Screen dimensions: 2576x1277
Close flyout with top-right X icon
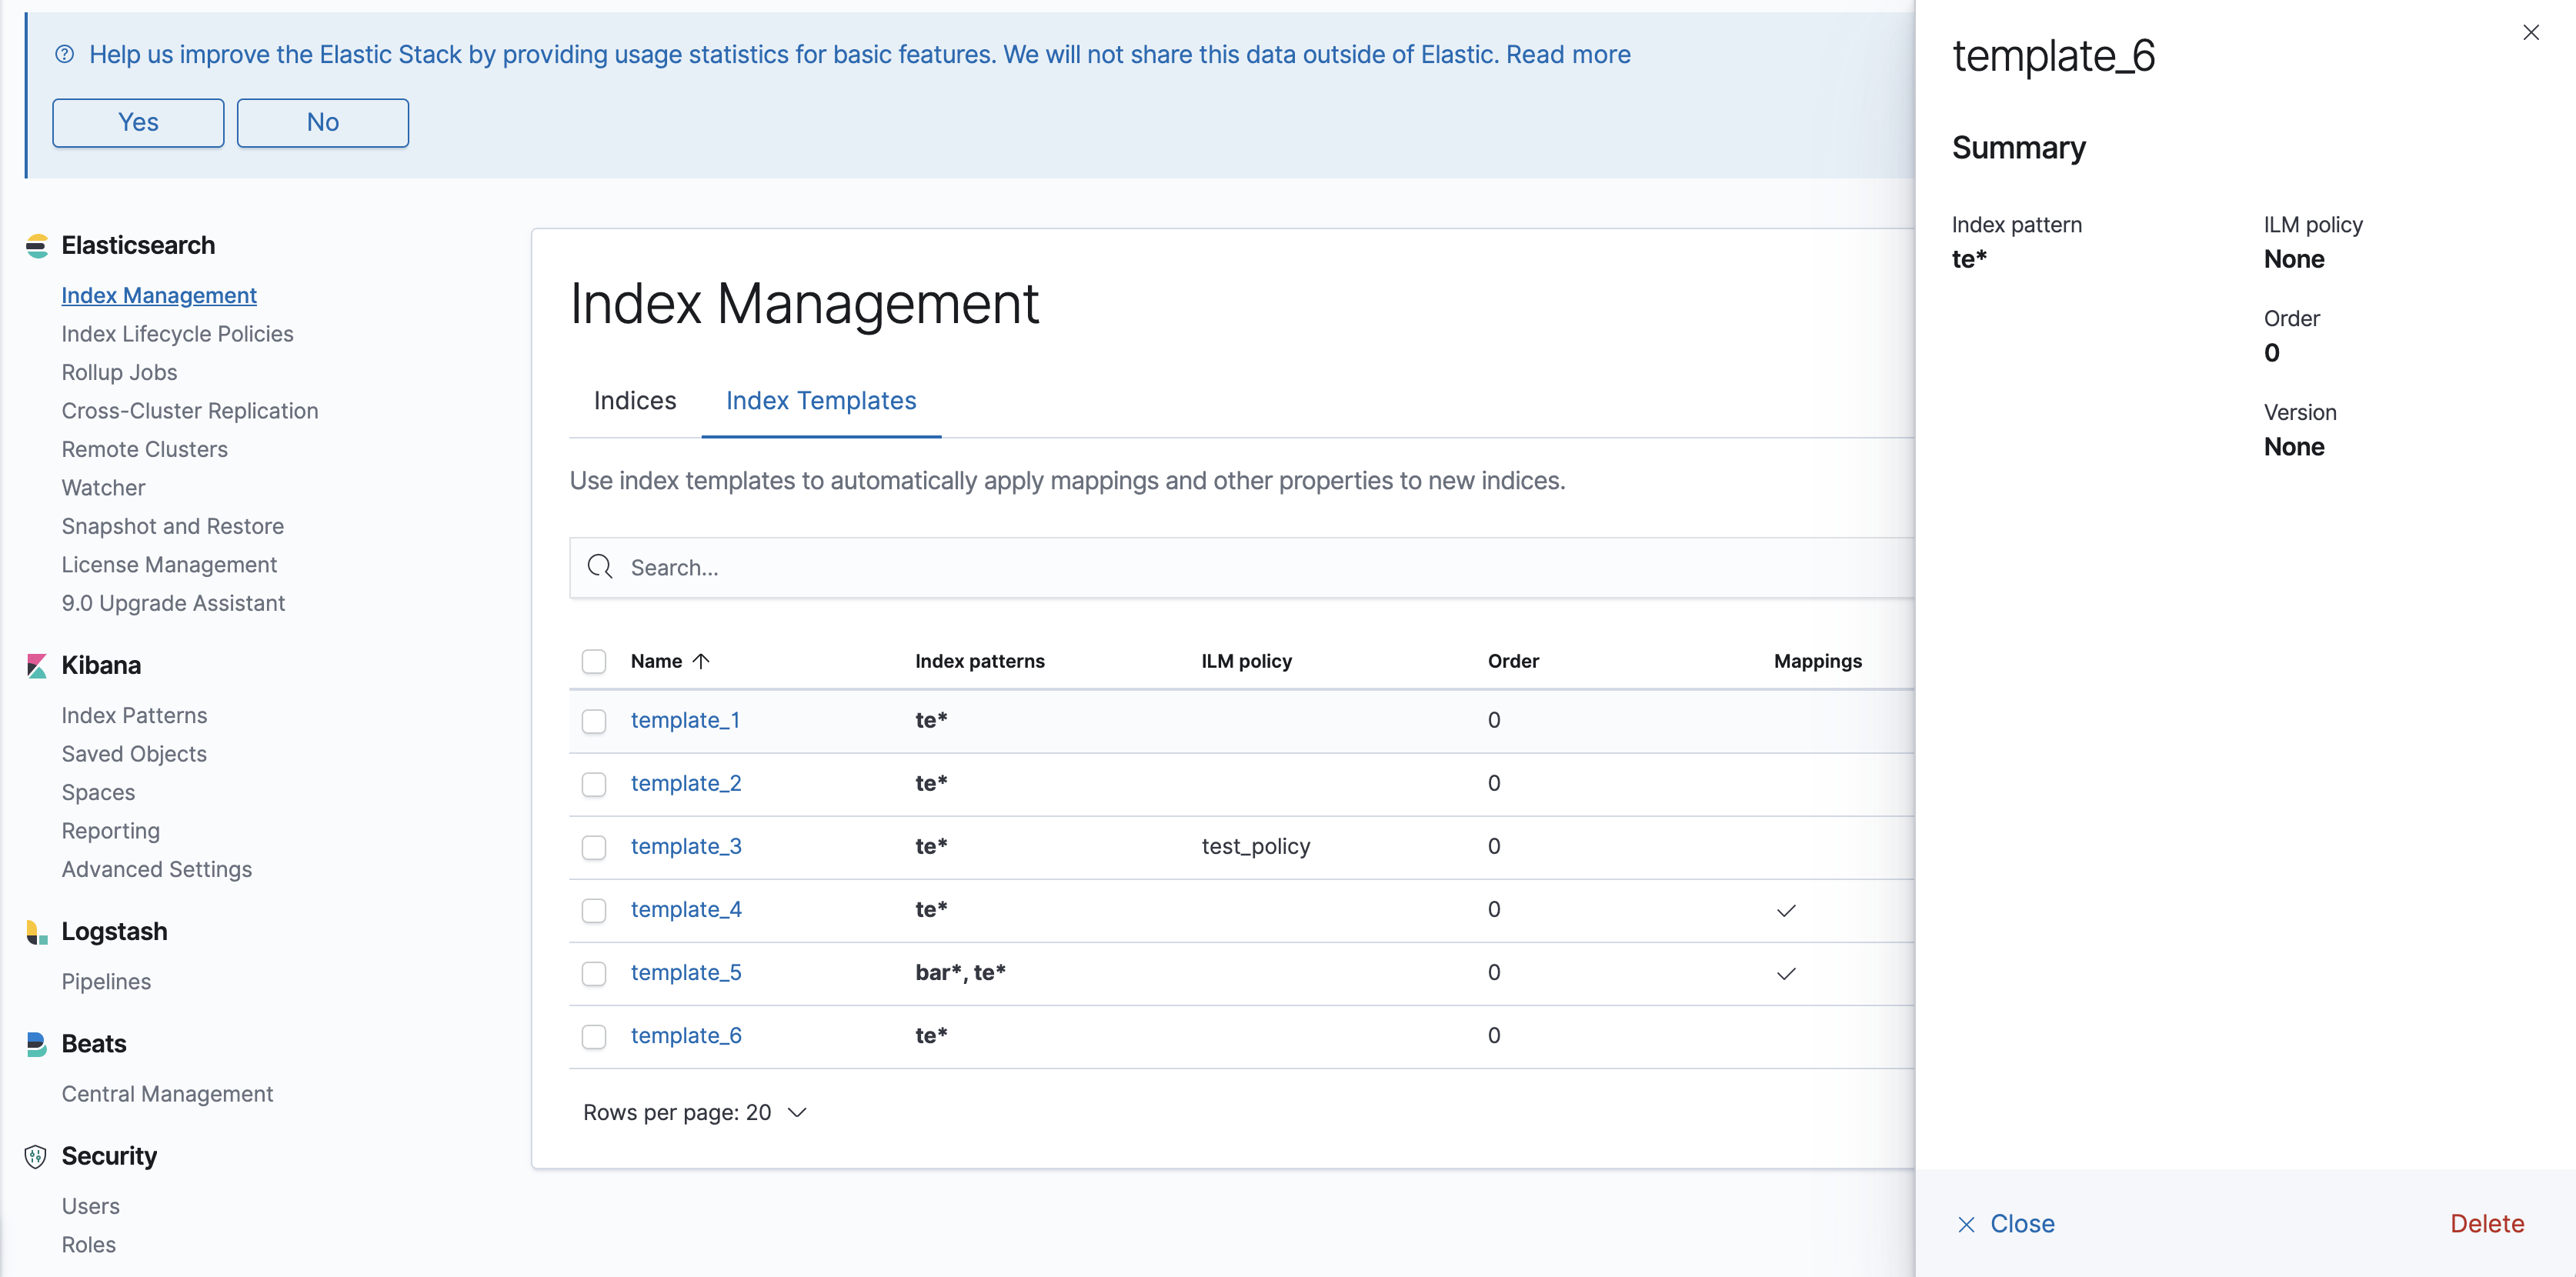pos(2531,33)
